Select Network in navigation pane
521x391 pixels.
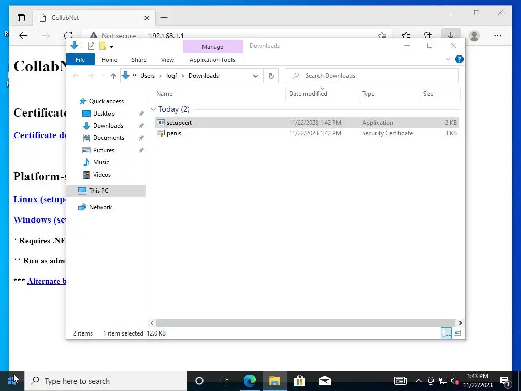[100, 207]
